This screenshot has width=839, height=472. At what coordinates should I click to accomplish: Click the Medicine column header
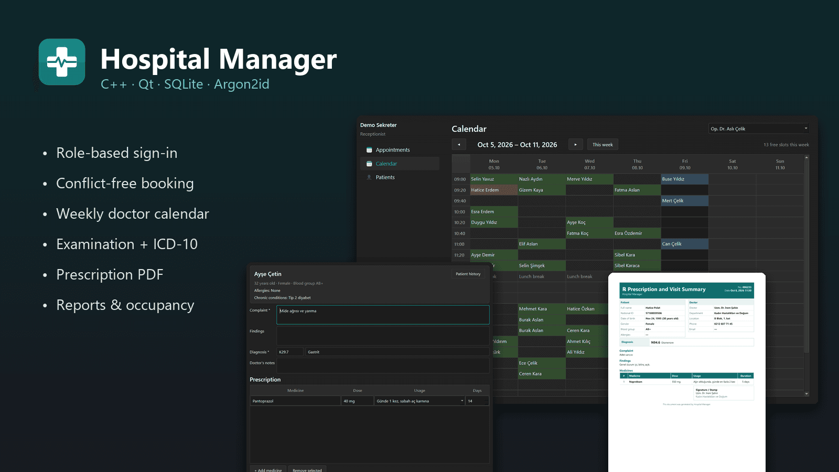(x=295, y=391)
